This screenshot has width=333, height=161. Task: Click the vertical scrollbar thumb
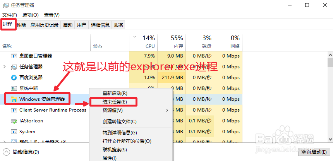(330, 63)
